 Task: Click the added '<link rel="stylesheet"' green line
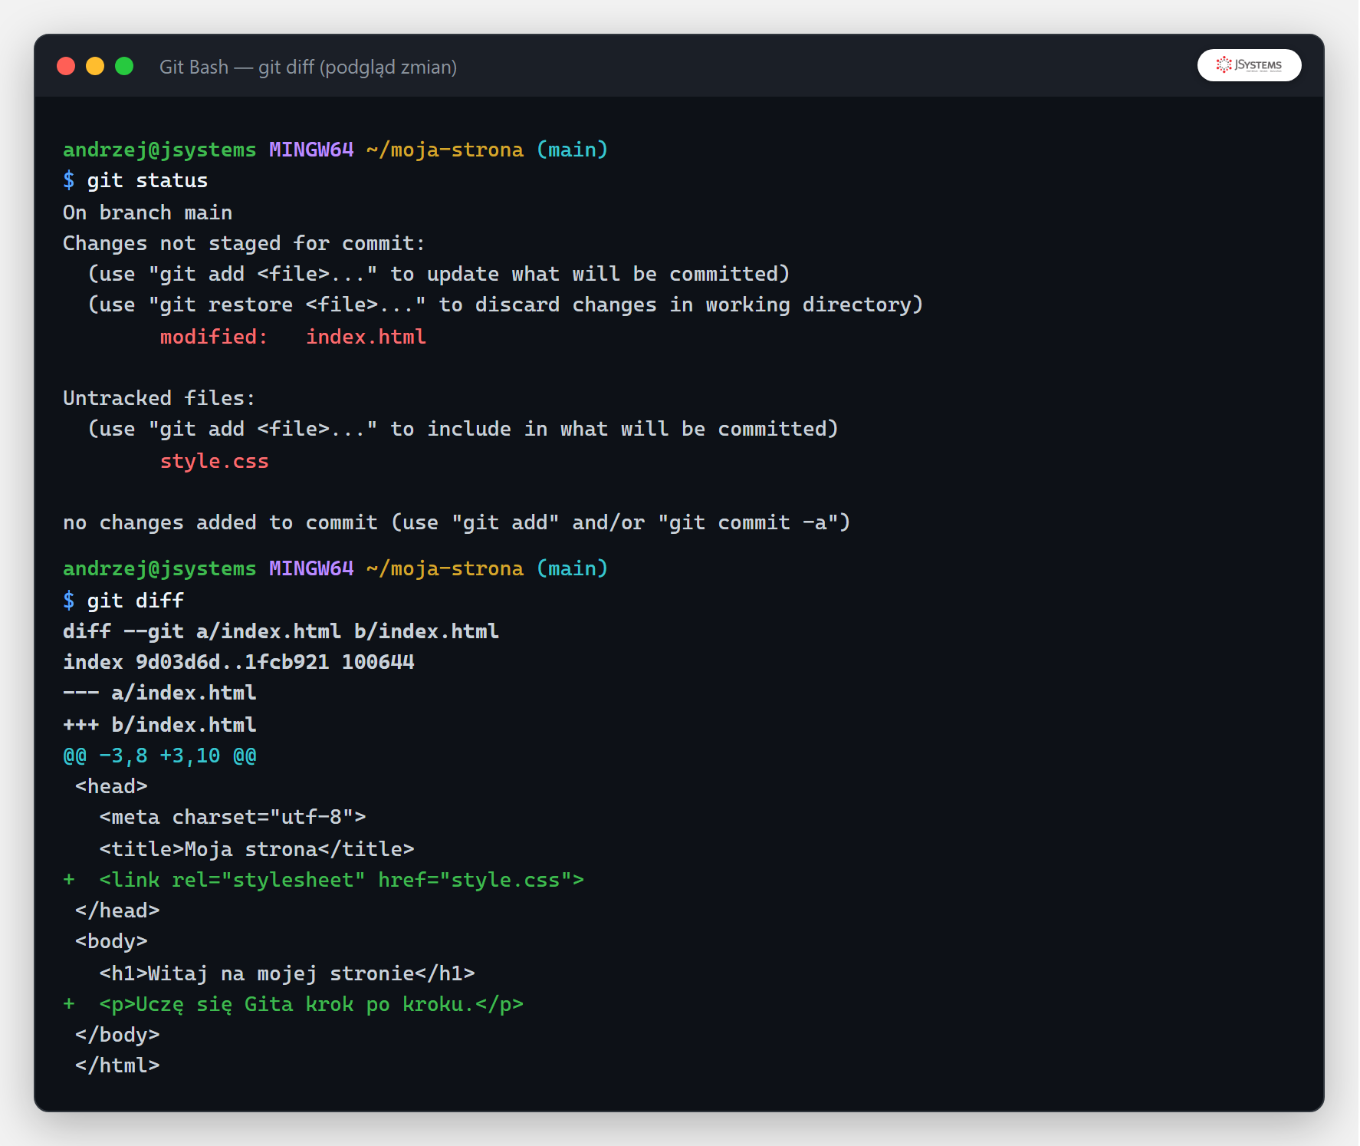[324, 880]
